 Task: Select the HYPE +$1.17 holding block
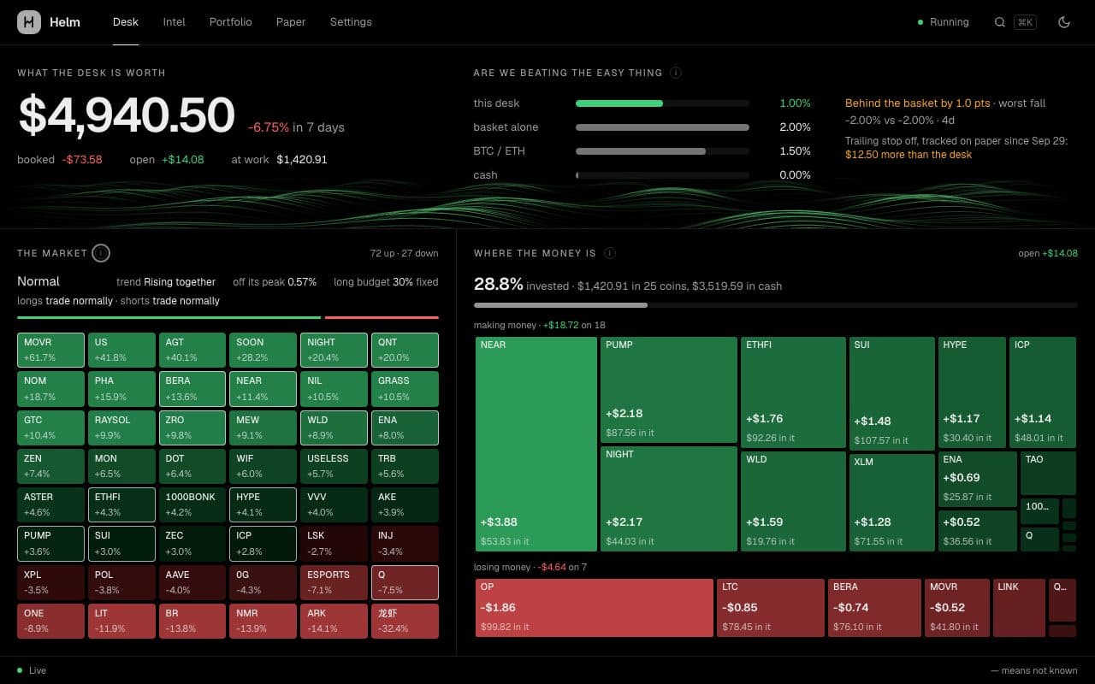pos(972,392)
